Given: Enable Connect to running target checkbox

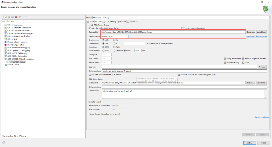Looking at the screenshot, I should pos(182,28).
